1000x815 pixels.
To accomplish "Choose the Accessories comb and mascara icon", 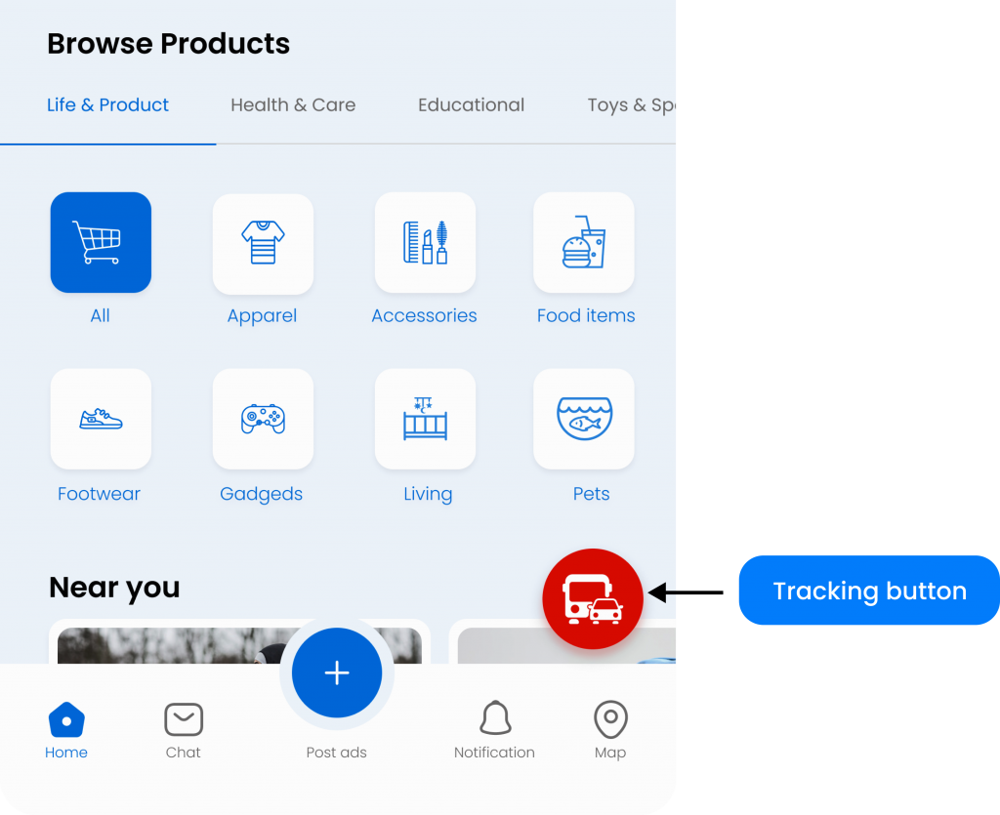I will pos(425,243).
